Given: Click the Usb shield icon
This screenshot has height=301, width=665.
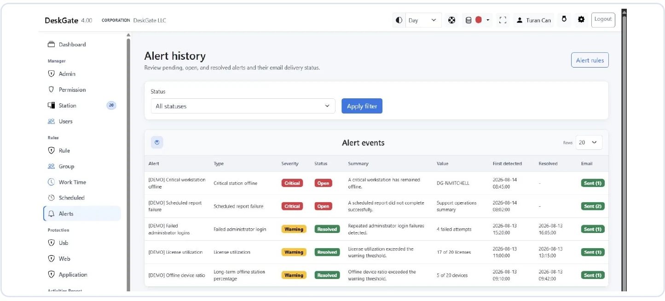Looking at the screenshot, I should (52, 243).
